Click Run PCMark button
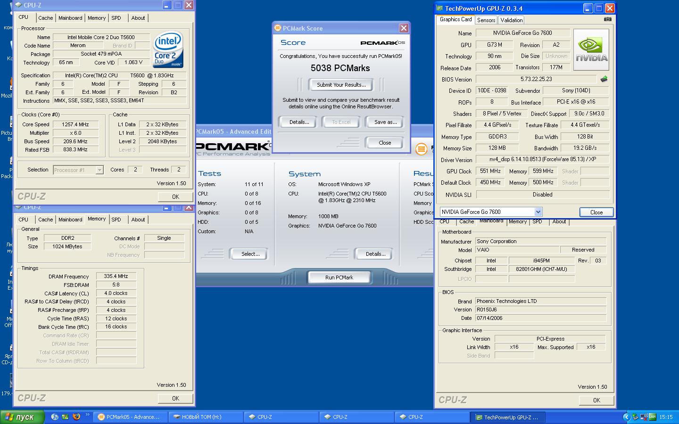The width and height of the screenshot is (679, 424). [x=339, y=277]
